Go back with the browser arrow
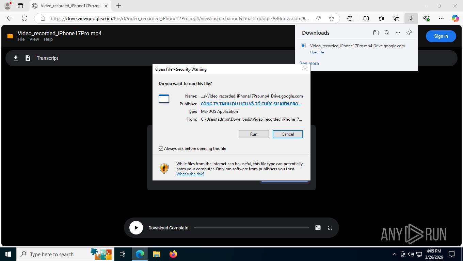Viewport: 463px width, 261px height. point(10,18)
